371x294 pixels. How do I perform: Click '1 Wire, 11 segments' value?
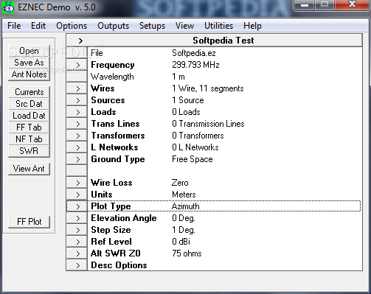tap(208, 88)
